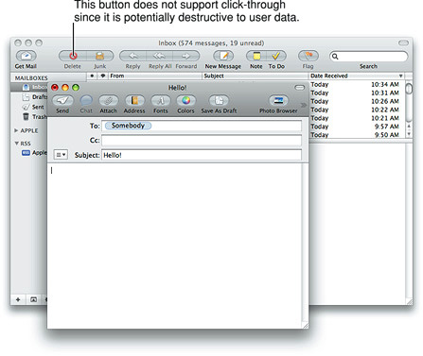Click into the Cc field

(x=202, y=140)
